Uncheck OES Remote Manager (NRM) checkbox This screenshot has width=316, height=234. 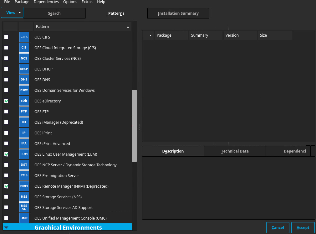[x=6, y=186]
